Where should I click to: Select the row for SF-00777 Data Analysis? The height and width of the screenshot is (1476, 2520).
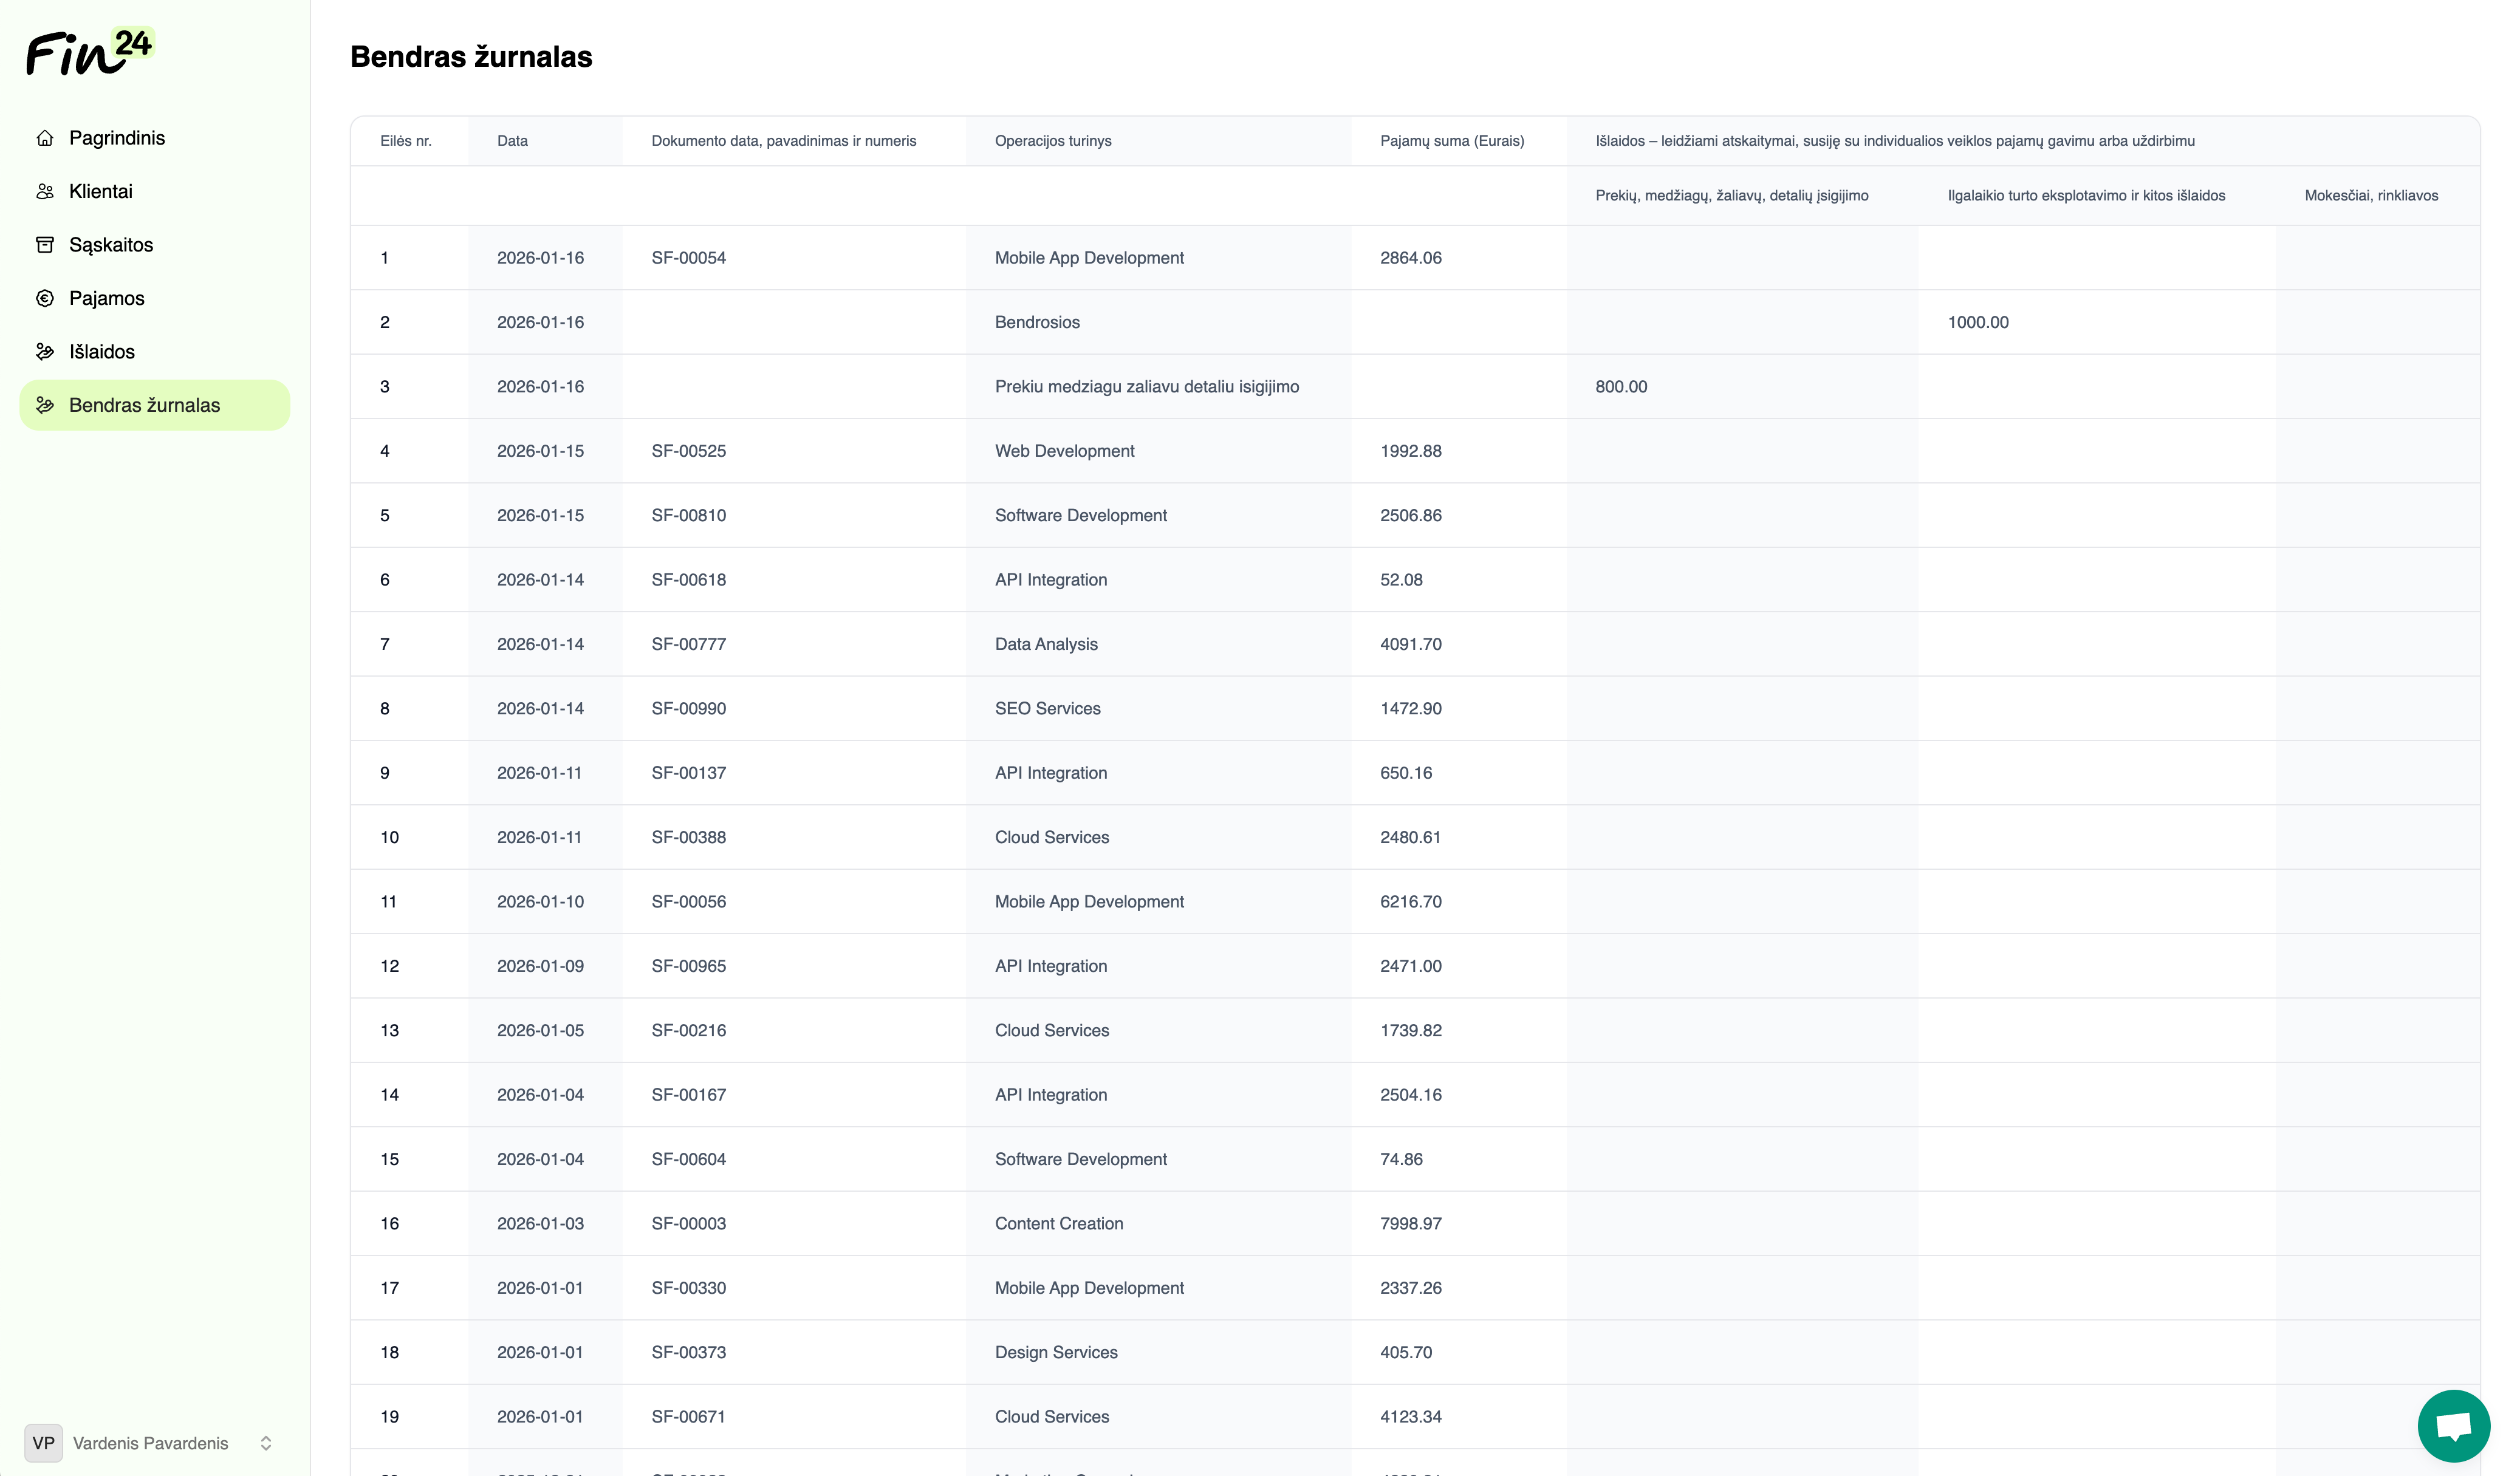[x=1046, y=644]
